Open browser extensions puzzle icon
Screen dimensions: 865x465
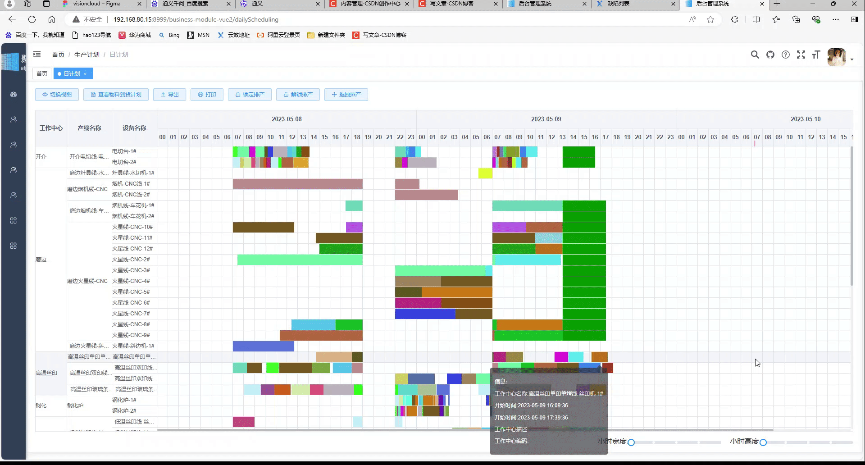pos(735,19)
